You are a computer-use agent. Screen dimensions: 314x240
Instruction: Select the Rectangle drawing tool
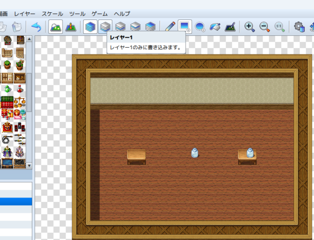[x=185, y=27]
